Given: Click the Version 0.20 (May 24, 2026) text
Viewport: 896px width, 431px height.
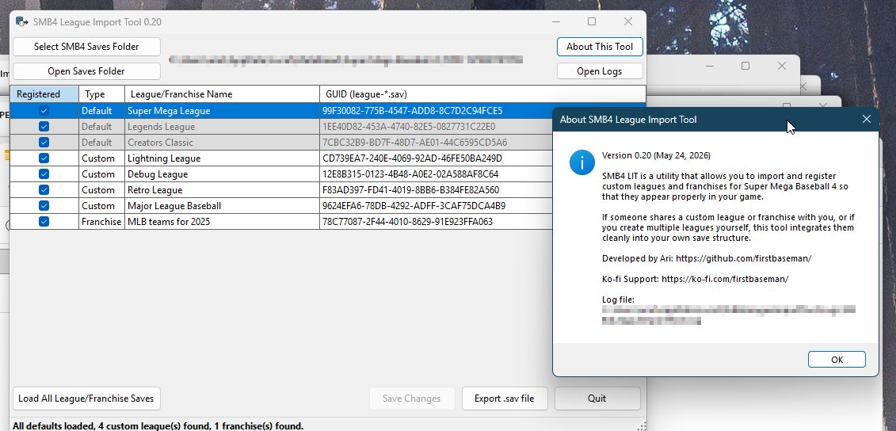Looking at the screenshot, I should 656,155.
